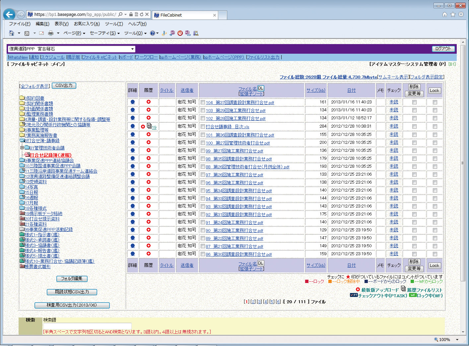Tick the delete checkbox in 98 第35回 row
This screenshot has width=469, height=346.
click(414, 159)
